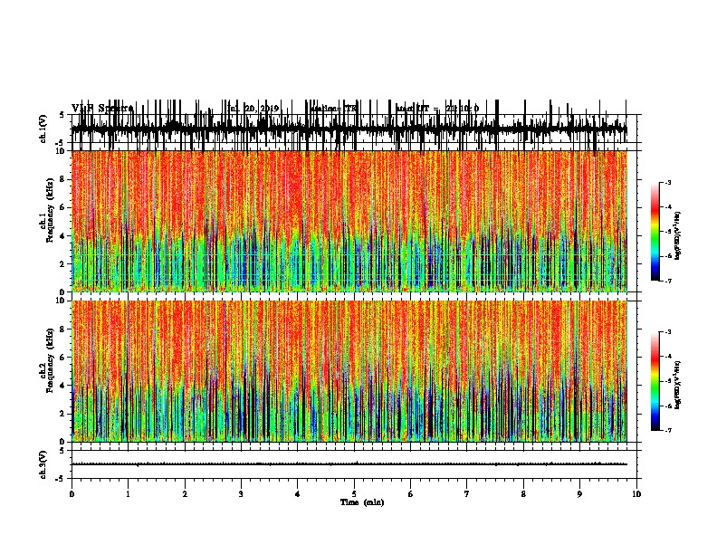Click the 'Time (min)' x-axis label
717x554 pixels.
(x=362, y=502)
